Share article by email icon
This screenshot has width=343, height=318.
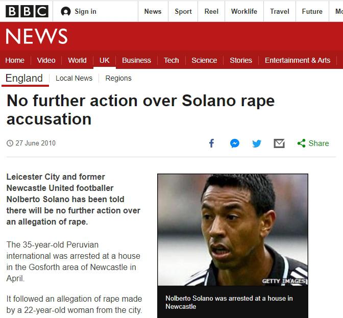(279, 143)
